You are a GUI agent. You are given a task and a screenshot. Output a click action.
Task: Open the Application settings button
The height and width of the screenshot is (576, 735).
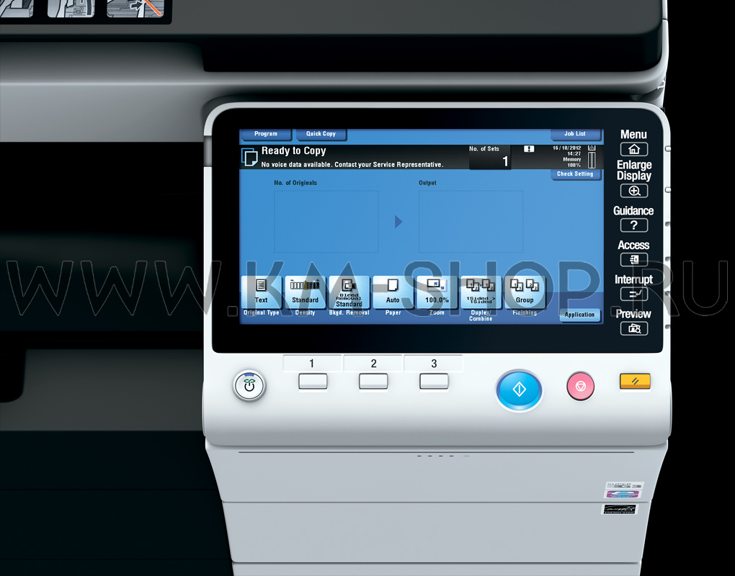pyautogui.click(x=579, y=315)
